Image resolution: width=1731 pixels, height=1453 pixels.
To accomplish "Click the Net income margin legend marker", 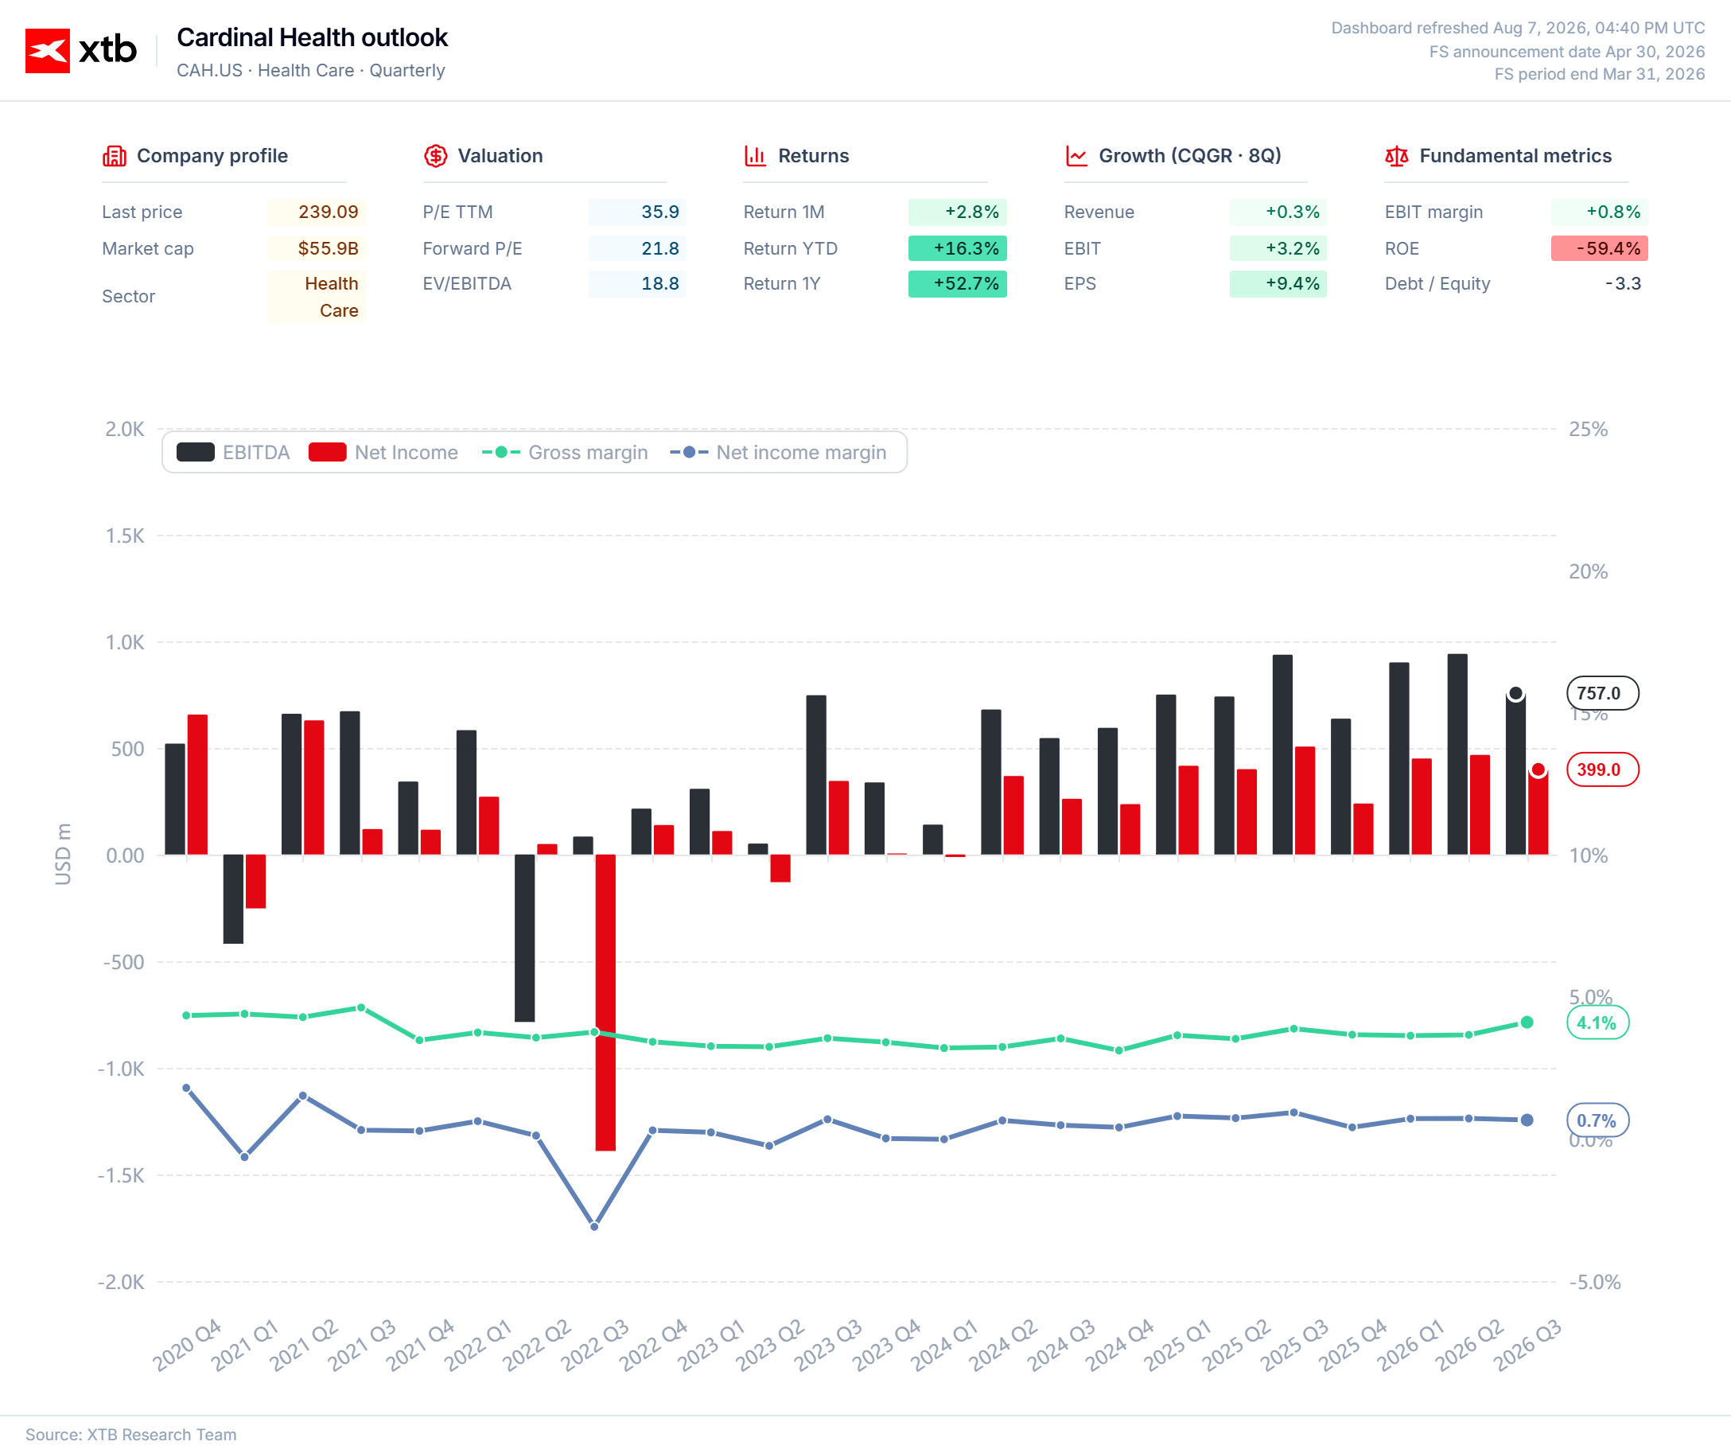I will tap(689, 452).
